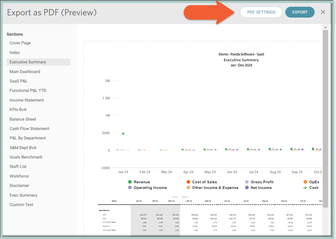Image resolution: width=336 pixels, height=239 pixels.
Task: Open the SaaS P&L section
Action: point(19,81)
